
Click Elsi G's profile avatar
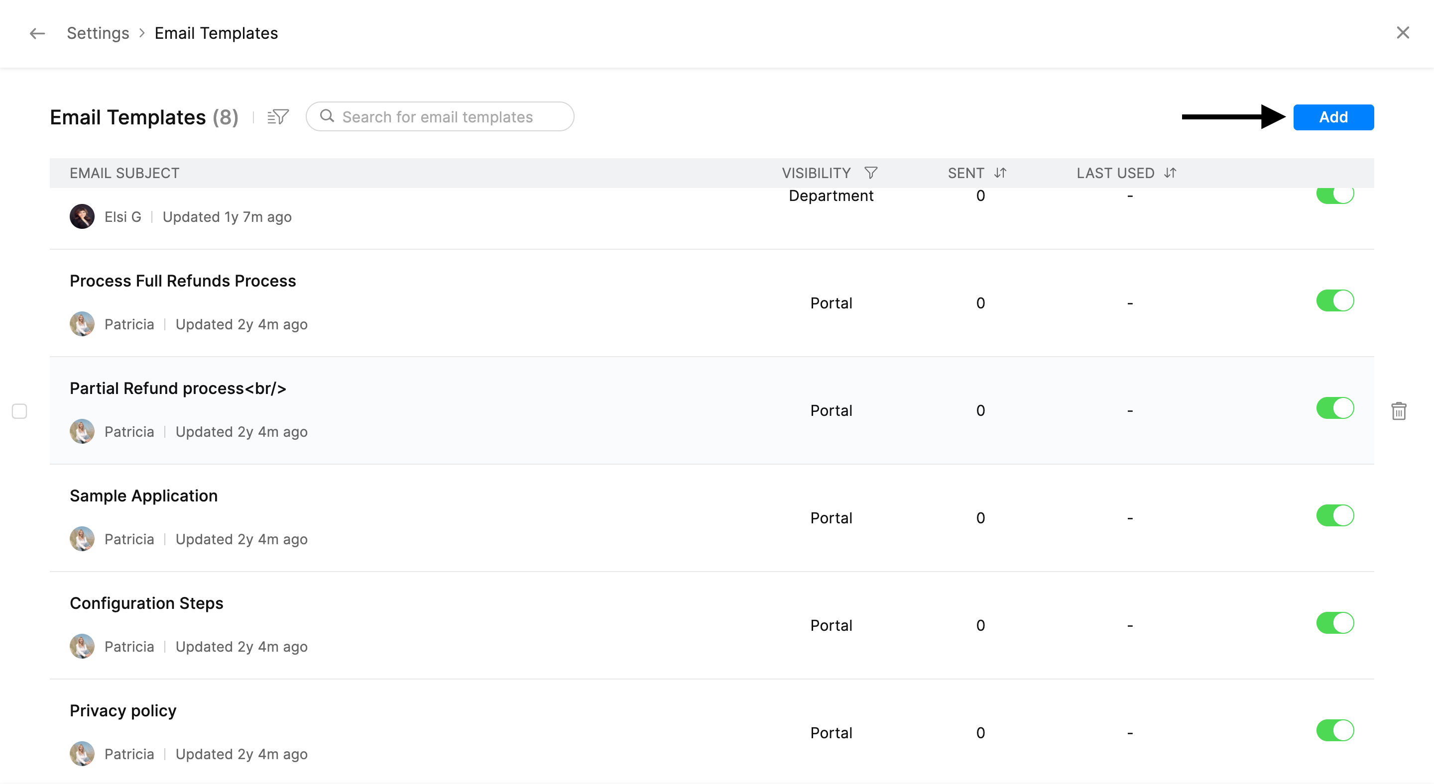[82, 217]
